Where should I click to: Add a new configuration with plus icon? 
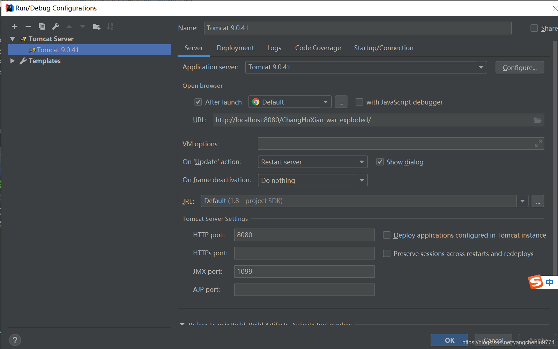[15, 26]
